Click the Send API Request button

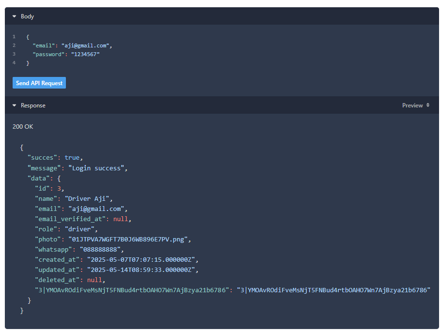39,82
